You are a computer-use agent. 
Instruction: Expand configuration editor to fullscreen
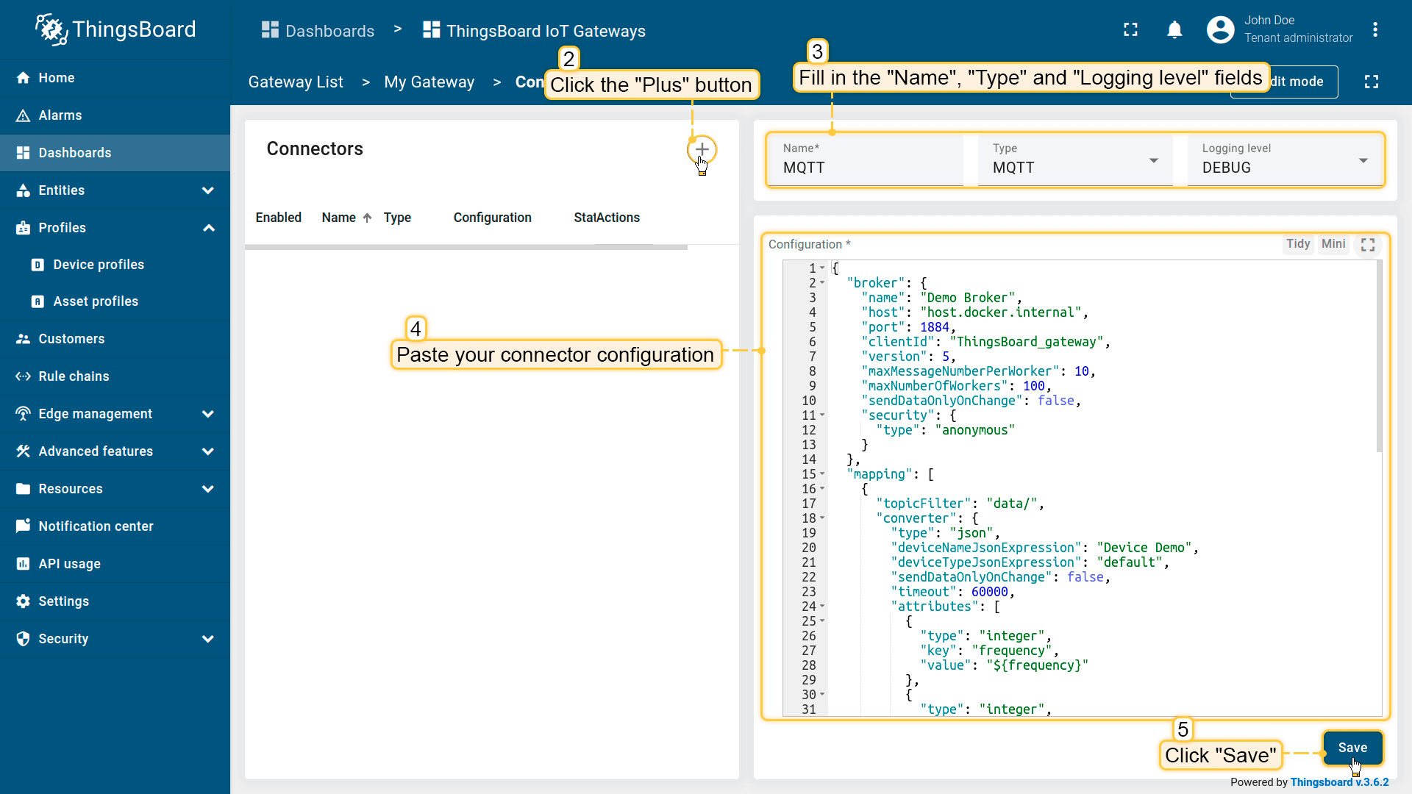pos(1368,245)
